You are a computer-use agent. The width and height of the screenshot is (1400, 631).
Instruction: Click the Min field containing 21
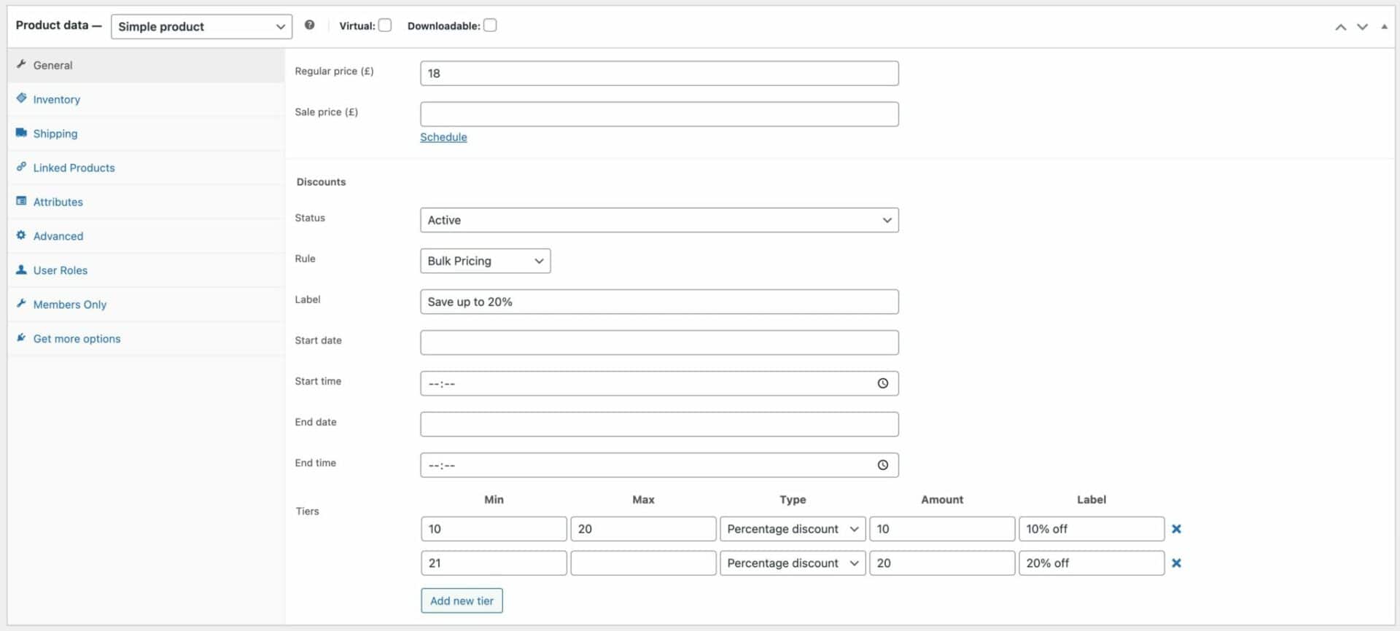coord(494,563)
